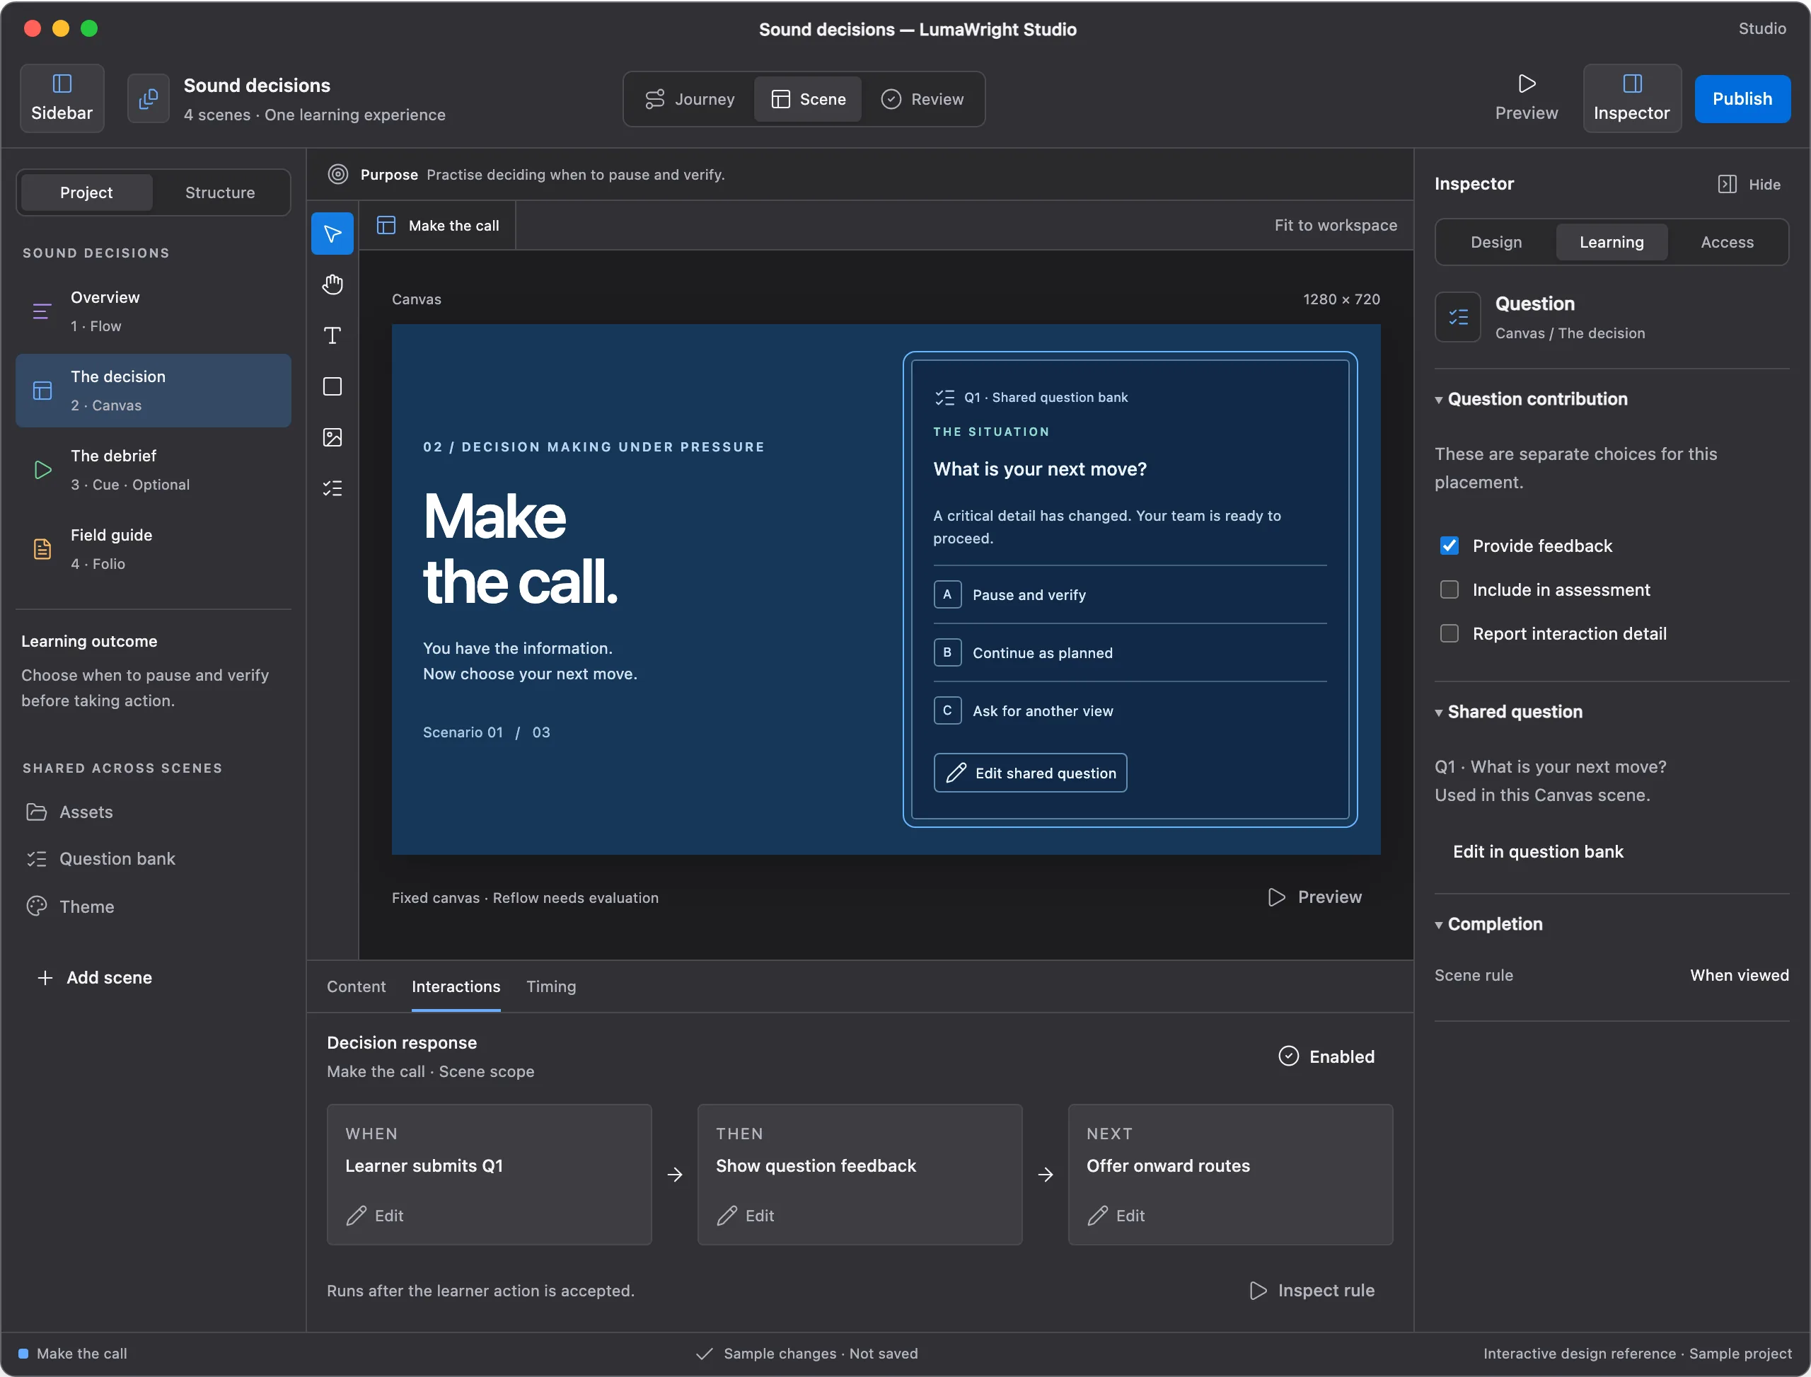Click Inspect rule play icon
Viewport: 1811px width, 1377px height.
tap(1258, 1290)
